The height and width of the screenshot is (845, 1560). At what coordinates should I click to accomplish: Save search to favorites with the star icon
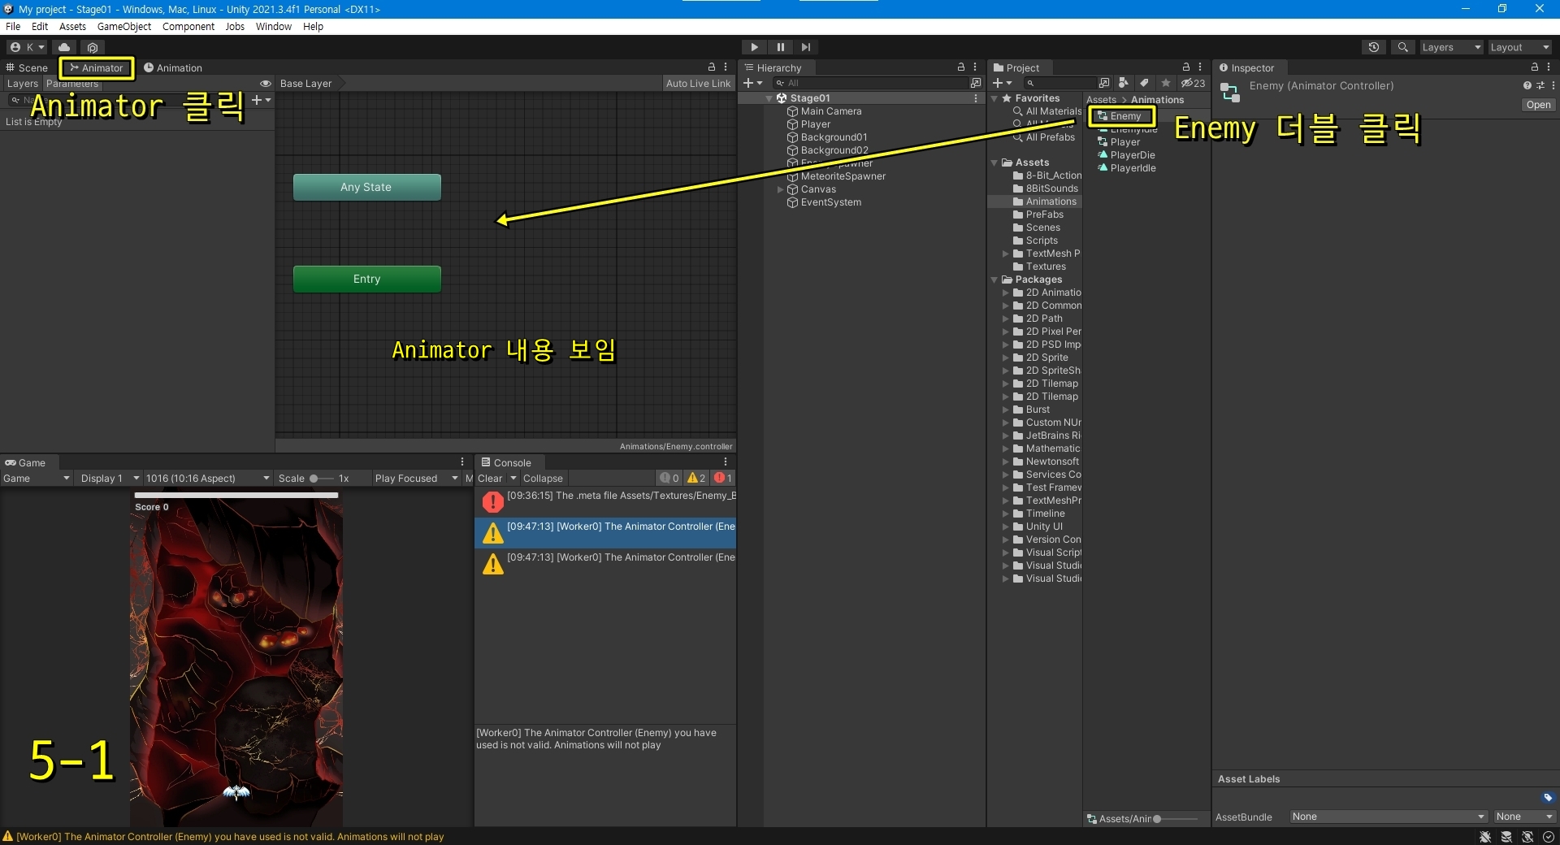[x=1166, y=83]
